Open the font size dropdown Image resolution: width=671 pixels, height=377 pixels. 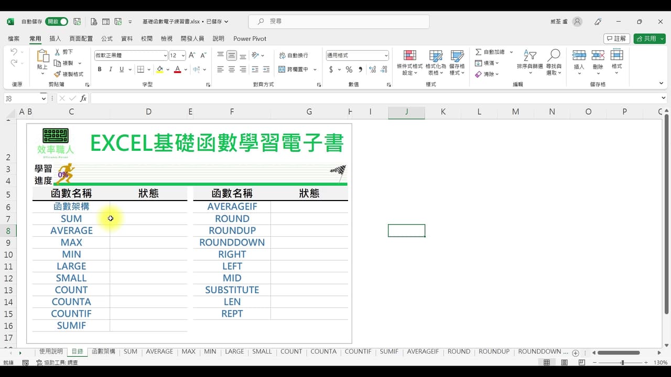pyautogui.click(x=182, y=55)
